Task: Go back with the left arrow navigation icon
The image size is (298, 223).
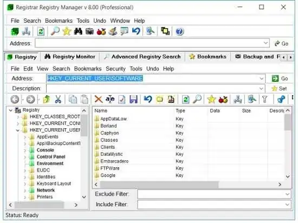Action: 15,99
